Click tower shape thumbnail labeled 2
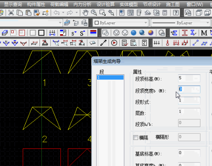The image size is (212, 166). coord(42,119)
